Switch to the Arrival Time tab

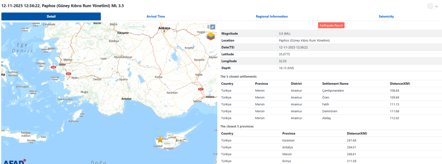155,16
